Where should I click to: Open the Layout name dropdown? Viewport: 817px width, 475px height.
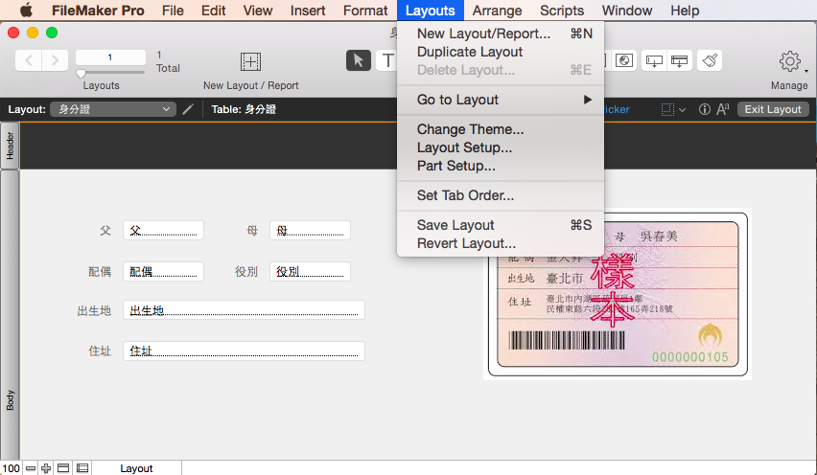click(x=113, y=109)
